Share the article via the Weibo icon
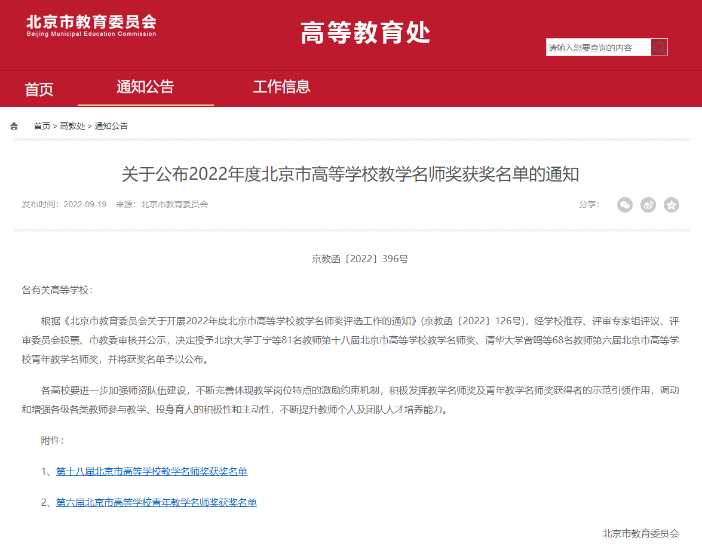Screen dimensions: 702x547 click(648, 205)
